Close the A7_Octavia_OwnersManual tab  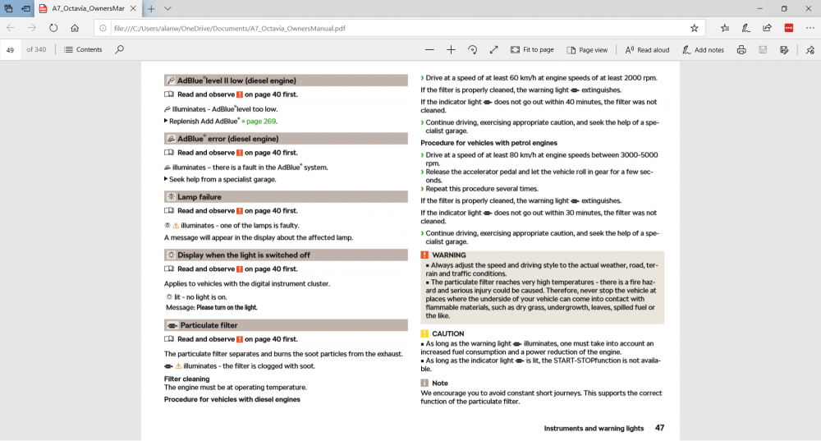pyautogui.click(x=133, y=8)
